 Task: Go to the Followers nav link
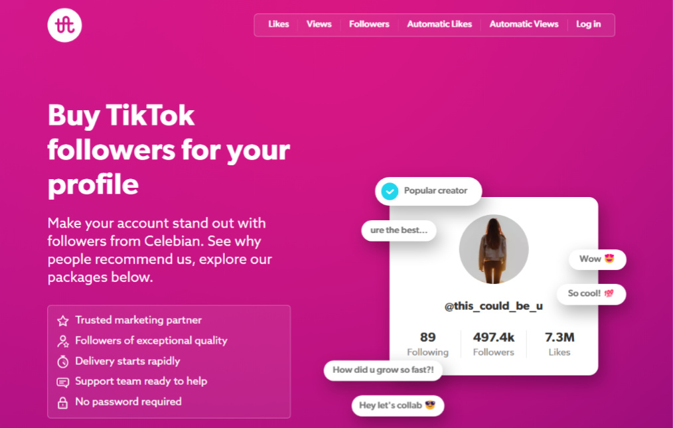click(369, 25)
